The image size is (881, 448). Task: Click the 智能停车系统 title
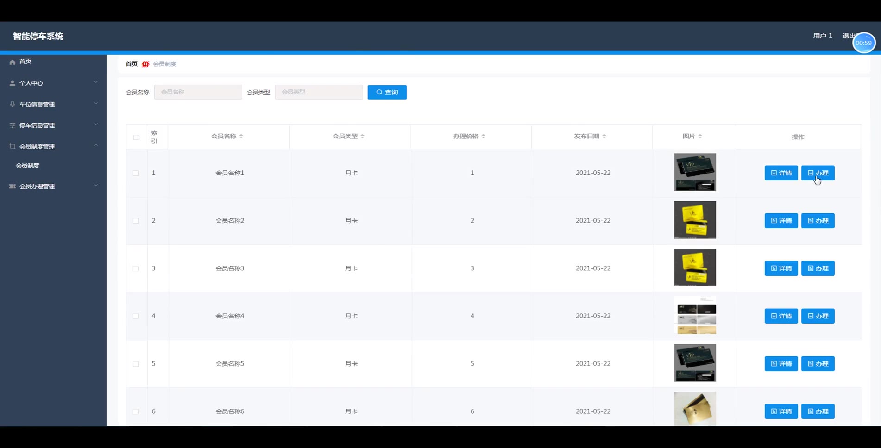coord(38,36)
